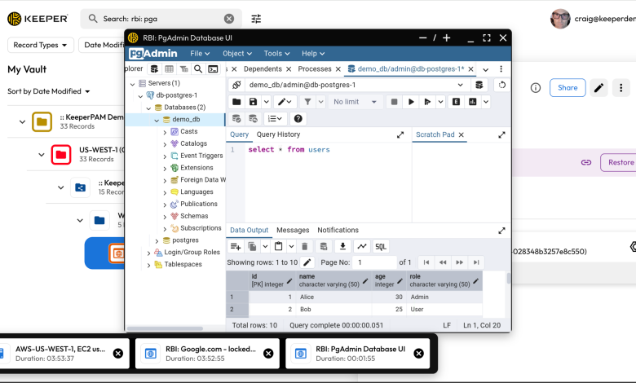Switch to the Messages tab
Viewport: 636px width, 383px height.
point(293,230)
